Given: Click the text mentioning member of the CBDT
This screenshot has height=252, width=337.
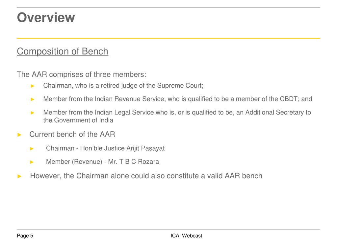Looking at the screenshot, I should point(177,99).
